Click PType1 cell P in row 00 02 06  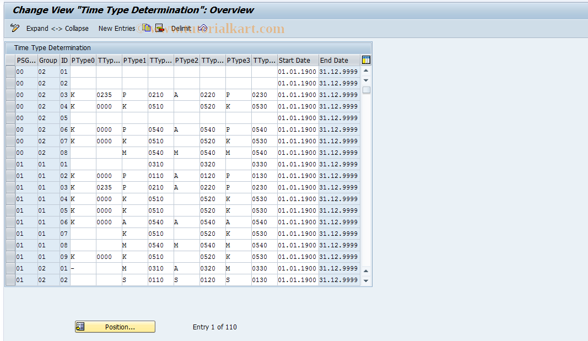tap(134, 129)
